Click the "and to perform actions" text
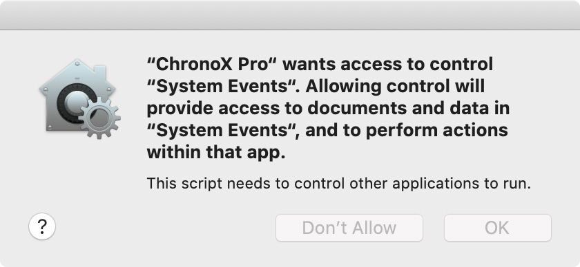This screenshot has height=267, width=580. point(407,131)
